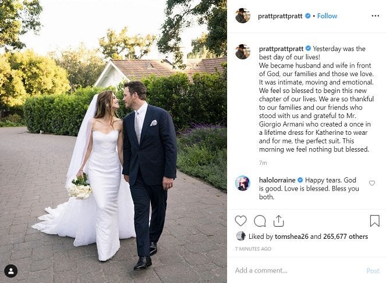This screenshot has height=283, width=386.
Task: Open the three-dot more options menu
Action: point(375,16)
